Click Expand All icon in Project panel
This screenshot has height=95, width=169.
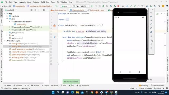point(35,10)
